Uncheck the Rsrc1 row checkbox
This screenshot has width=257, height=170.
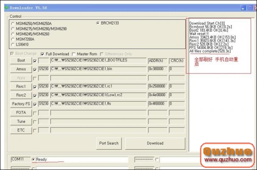35,87
